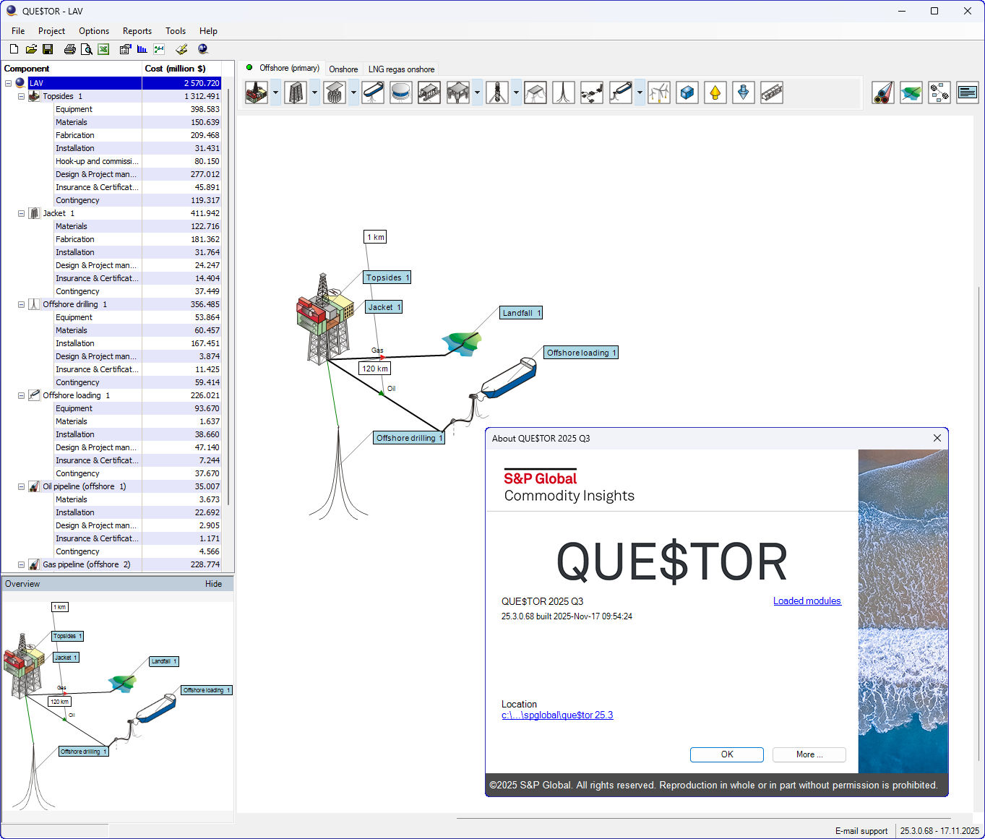Viewport: 985px width, 839px height.
Task: Switch to the LNG regas onshore tab
Action: [x=401, y=69]
